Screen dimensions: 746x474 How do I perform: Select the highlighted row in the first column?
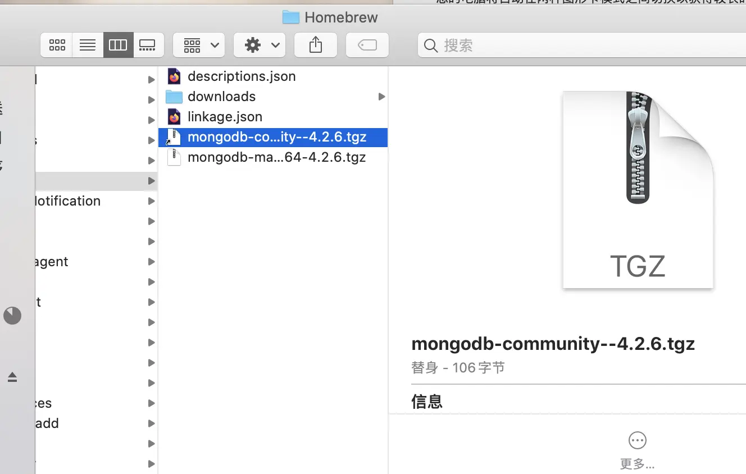click(97, 181)
